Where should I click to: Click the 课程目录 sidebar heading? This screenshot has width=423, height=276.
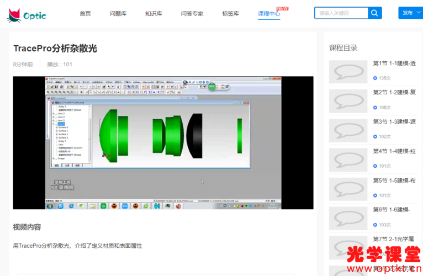click(343, 48)
